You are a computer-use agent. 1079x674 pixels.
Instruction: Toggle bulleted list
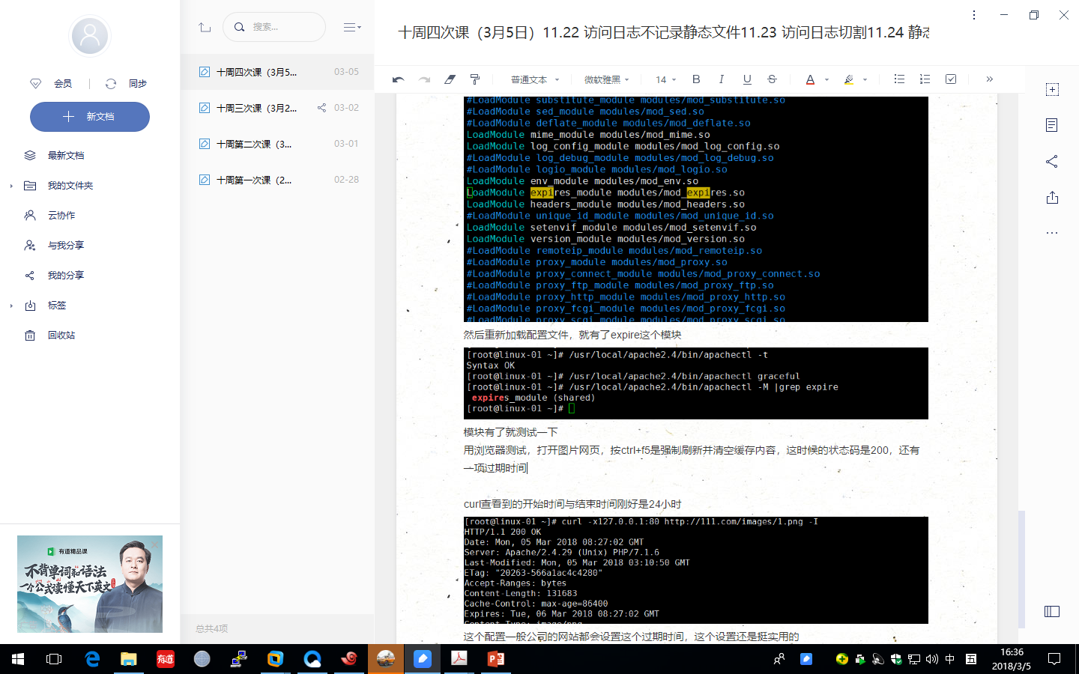click(899, 79)
